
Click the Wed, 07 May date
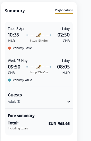(x=18, y=61)
